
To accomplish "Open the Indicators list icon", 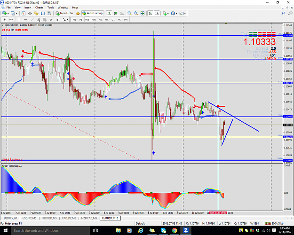I will tap(165, 13).
